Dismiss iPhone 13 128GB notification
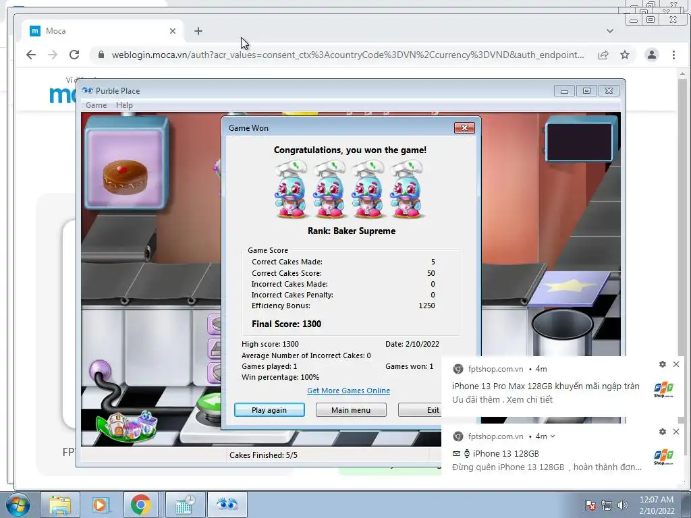691x518 pixels. click(676, 432)
